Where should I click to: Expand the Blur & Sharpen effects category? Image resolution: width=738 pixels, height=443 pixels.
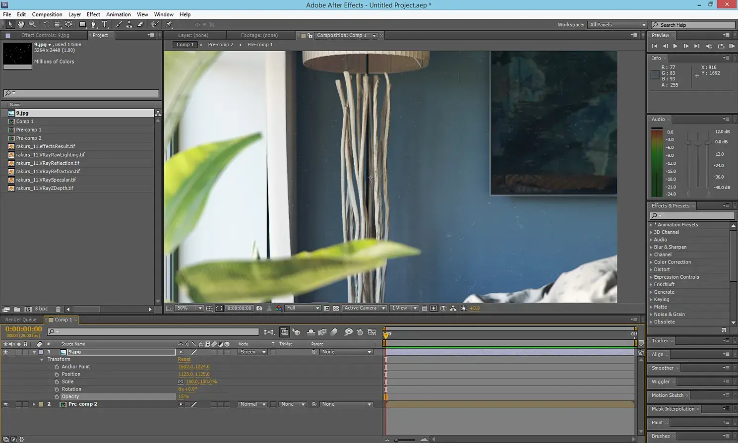coord(670,247)
